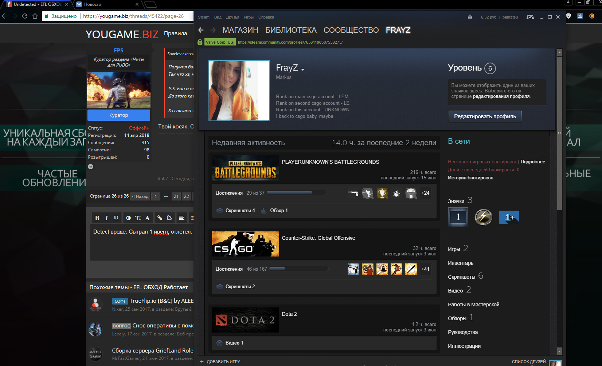Open История блокировок link
602x366 pixels.
(470, 178)
